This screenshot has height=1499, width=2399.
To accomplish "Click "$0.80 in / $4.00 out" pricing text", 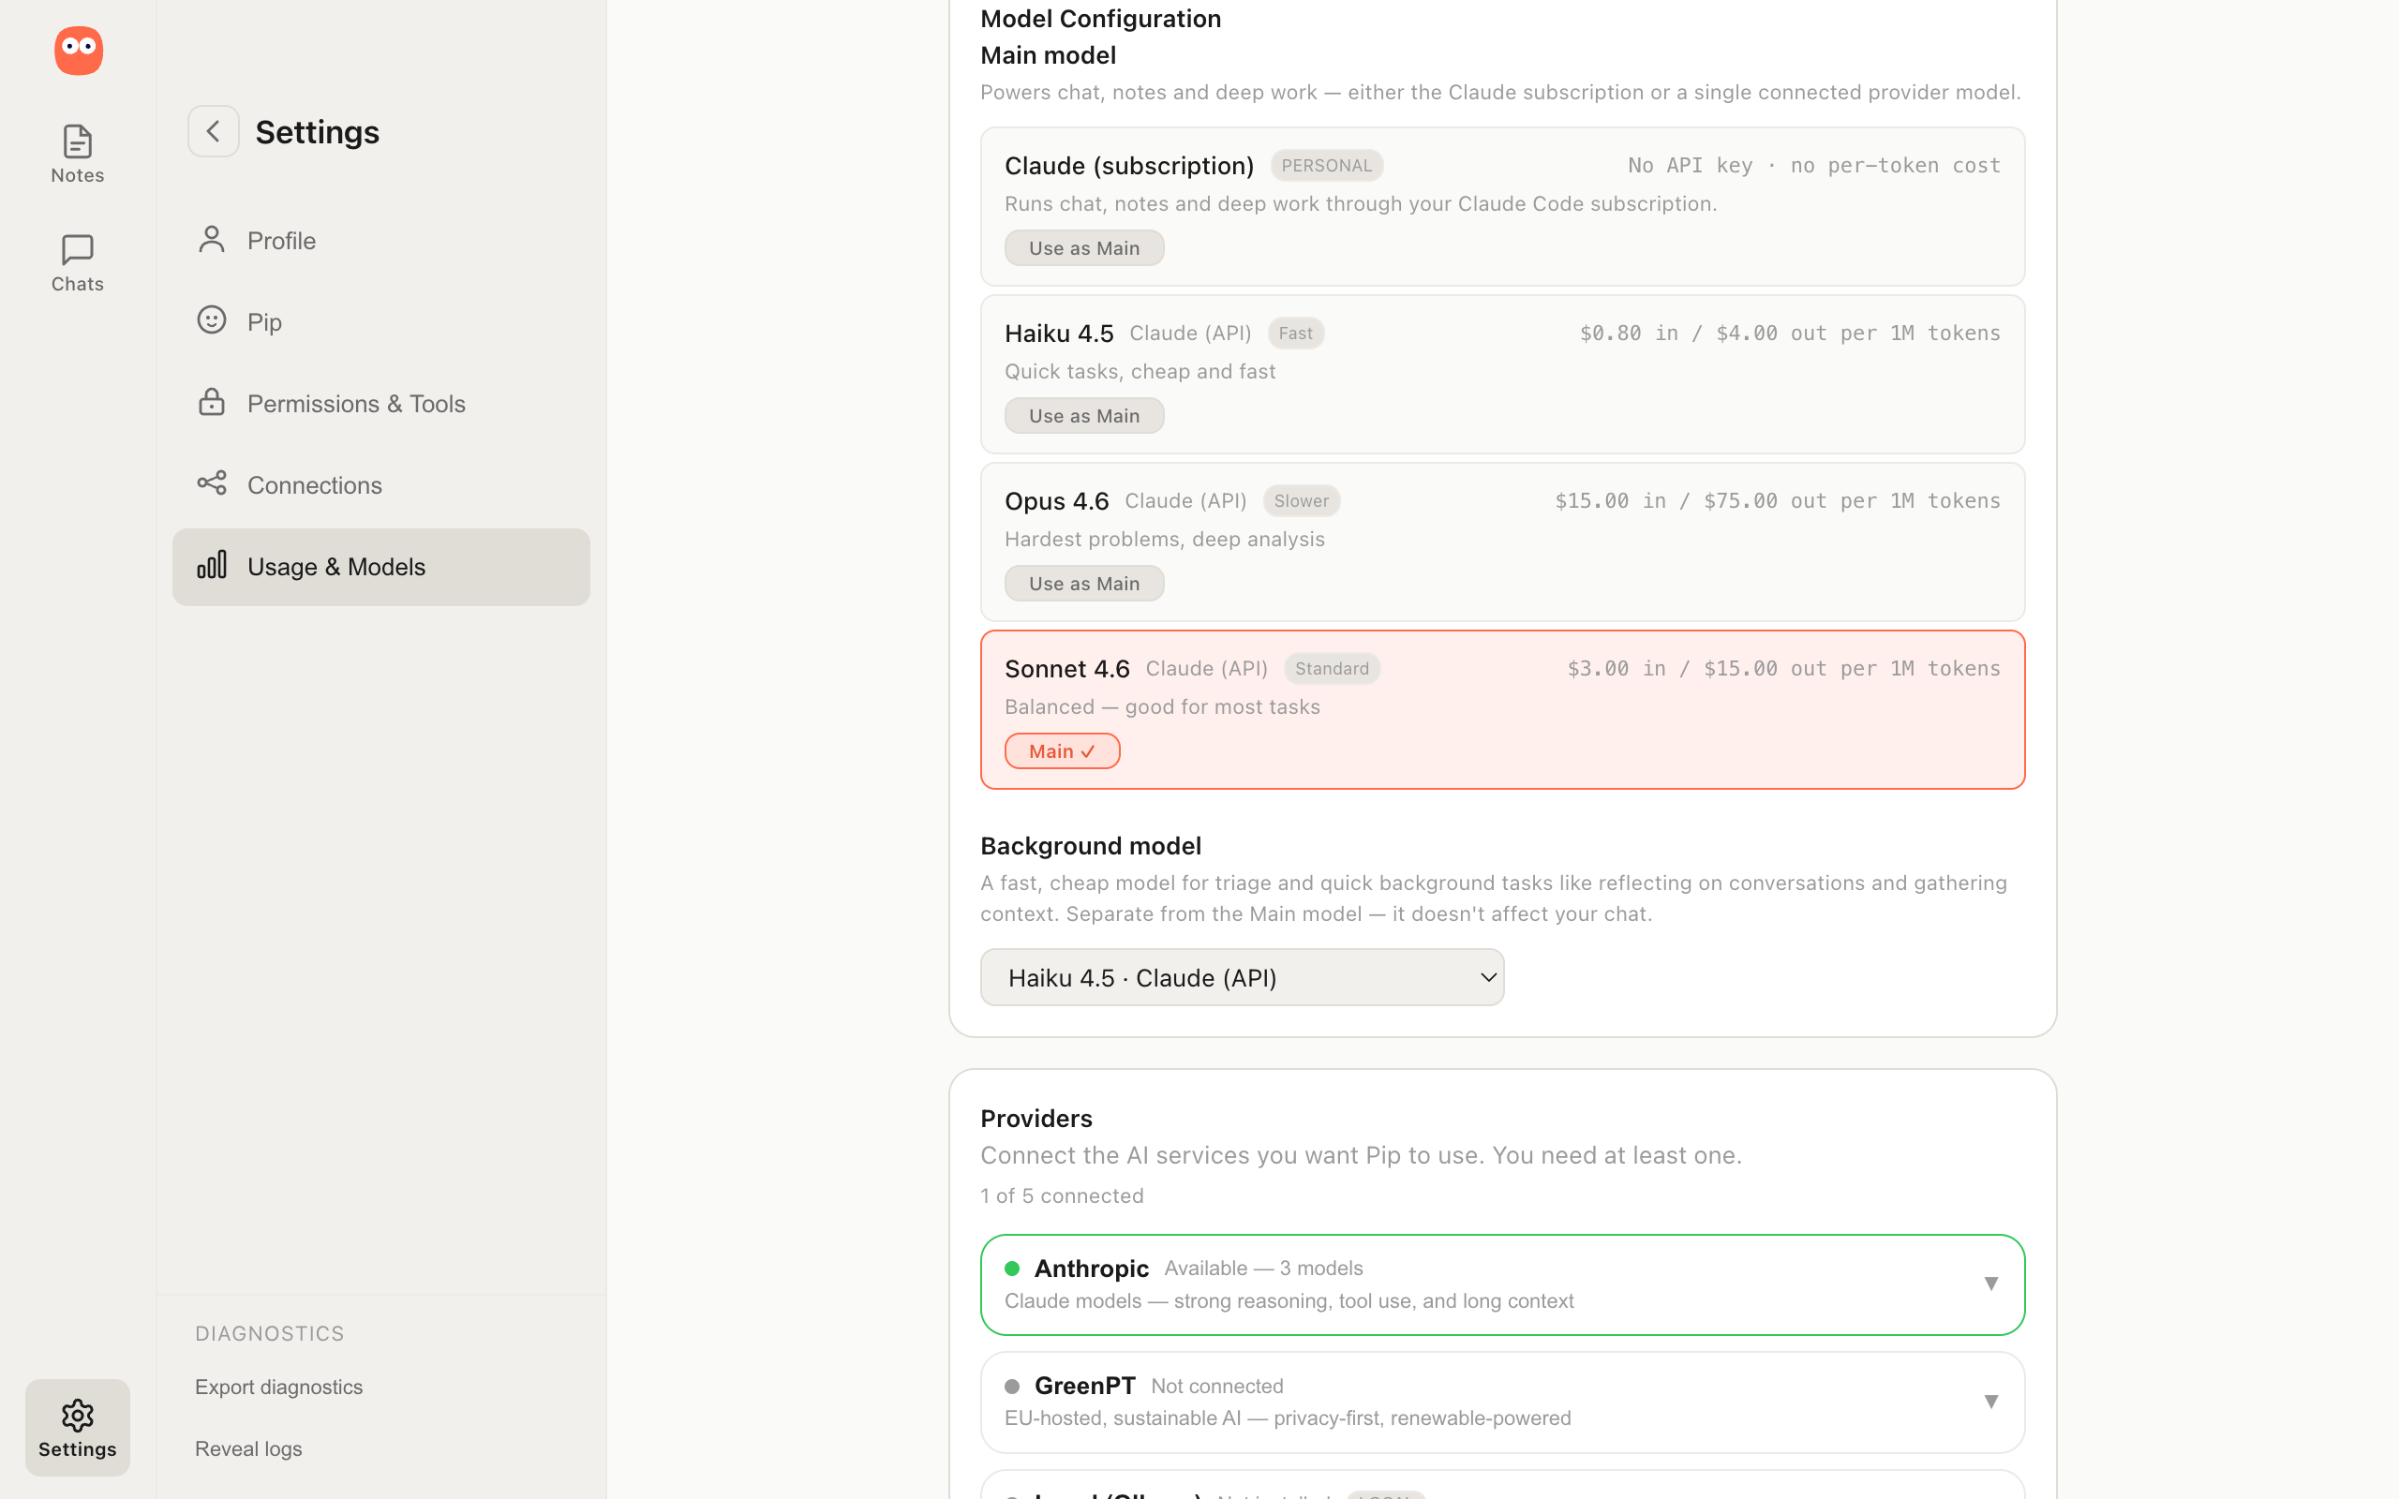I will [1789, 334].
